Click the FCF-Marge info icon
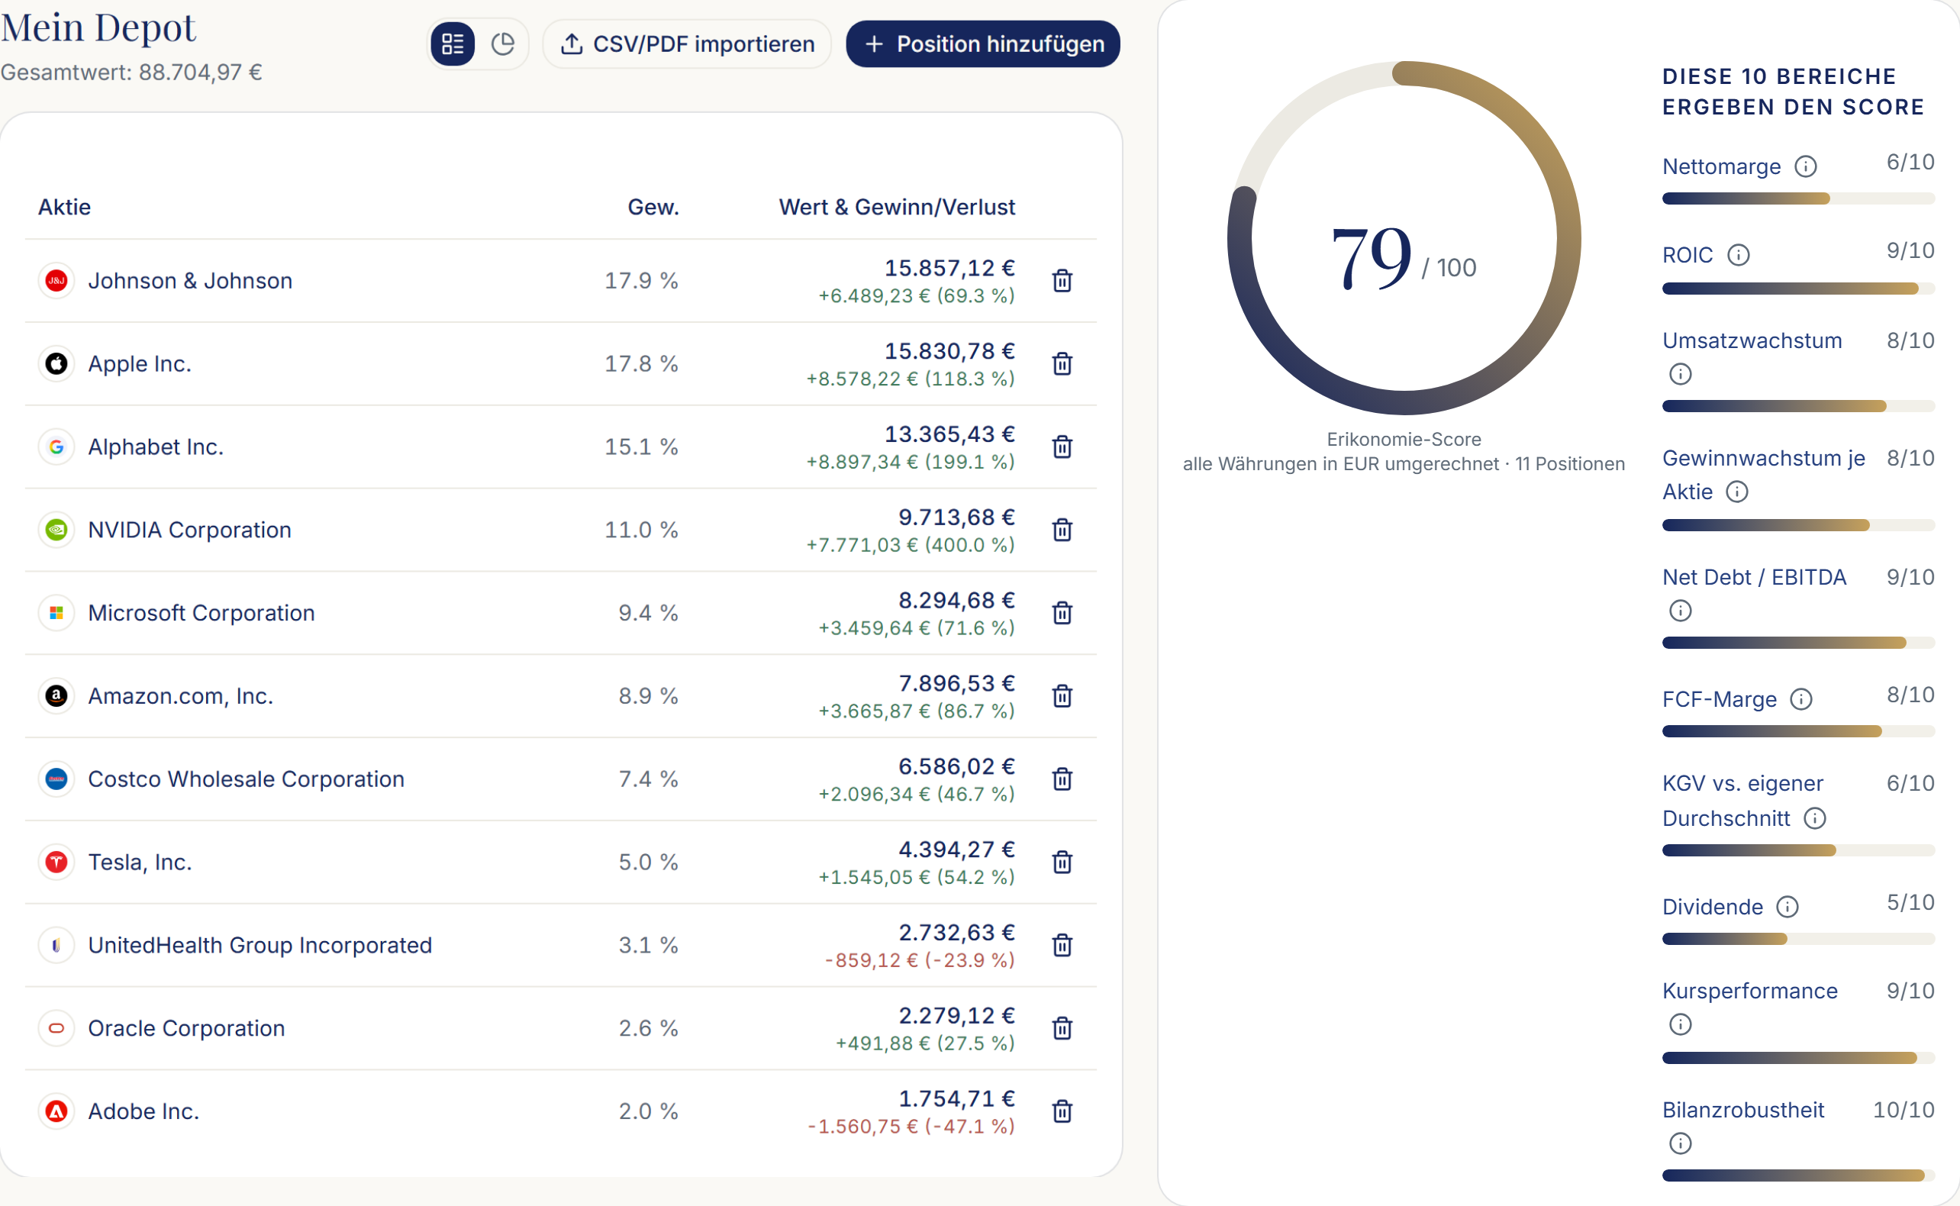The width and height of the screenshot is (1960, 1206). tap(1801, 699)
